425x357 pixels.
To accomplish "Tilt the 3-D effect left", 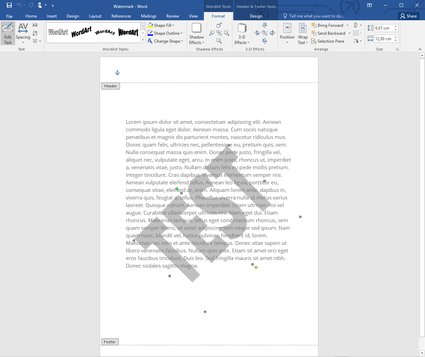I will tap(257, 33).
